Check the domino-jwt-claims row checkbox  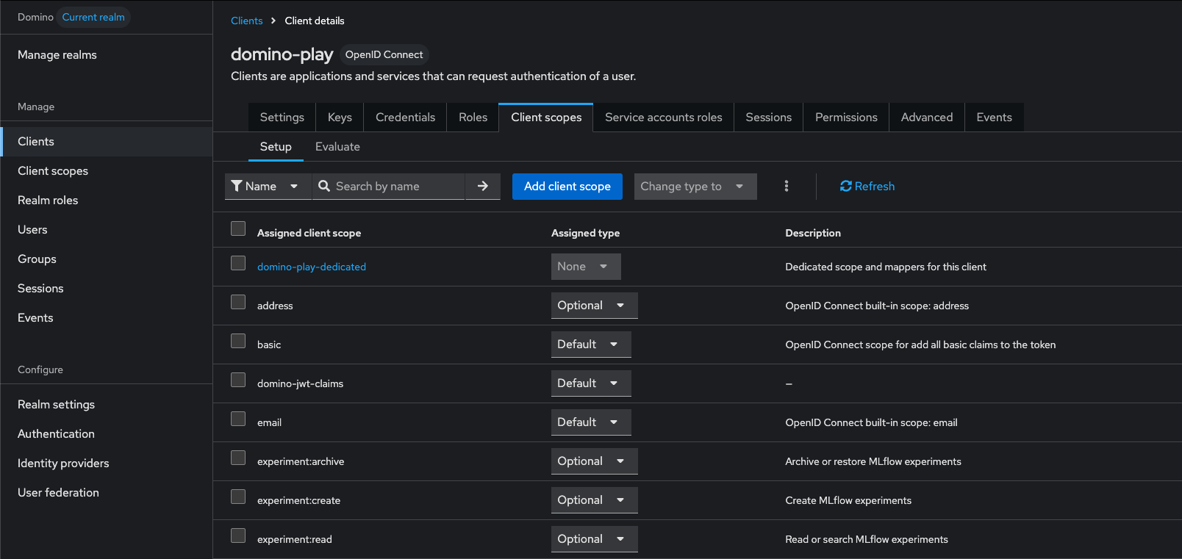[238, 380]
